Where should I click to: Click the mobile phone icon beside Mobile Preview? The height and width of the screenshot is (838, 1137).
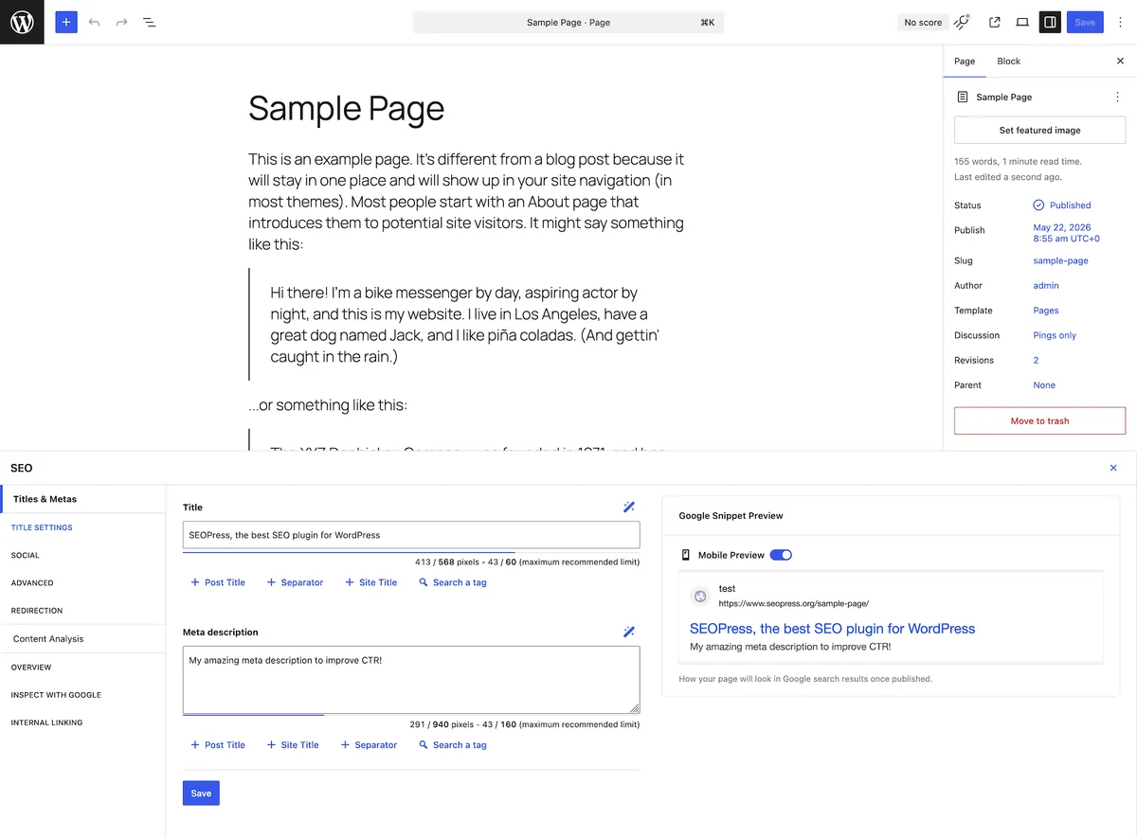tap(686, 555)
